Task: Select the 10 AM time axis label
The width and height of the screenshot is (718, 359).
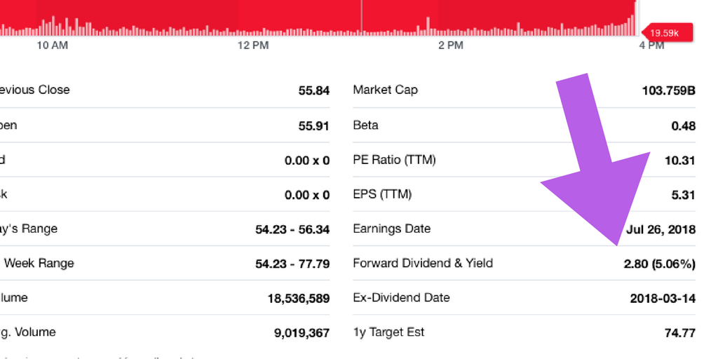Action: click(x=52, y=46)
